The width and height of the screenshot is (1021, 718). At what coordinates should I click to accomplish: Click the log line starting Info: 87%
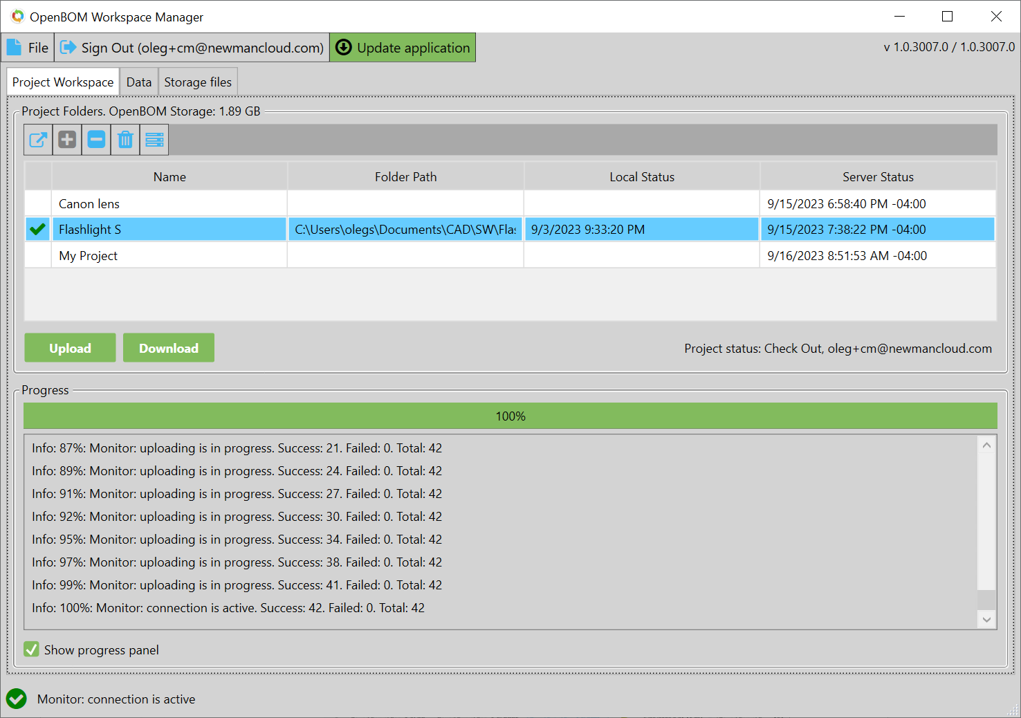coord(237,448)
